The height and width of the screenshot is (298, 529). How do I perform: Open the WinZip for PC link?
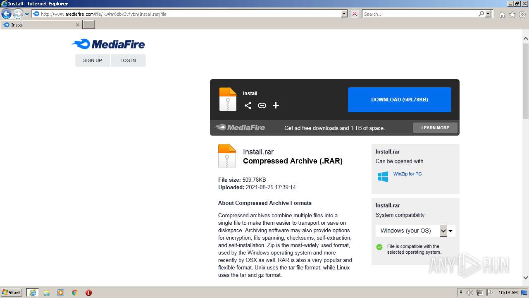(x=407, y=174)
